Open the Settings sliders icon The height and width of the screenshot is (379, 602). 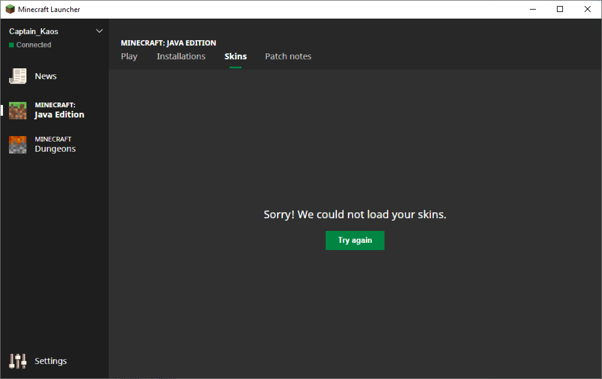[17, 361]
